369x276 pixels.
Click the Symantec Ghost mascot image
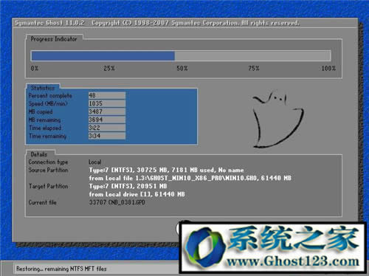(278, 120)
